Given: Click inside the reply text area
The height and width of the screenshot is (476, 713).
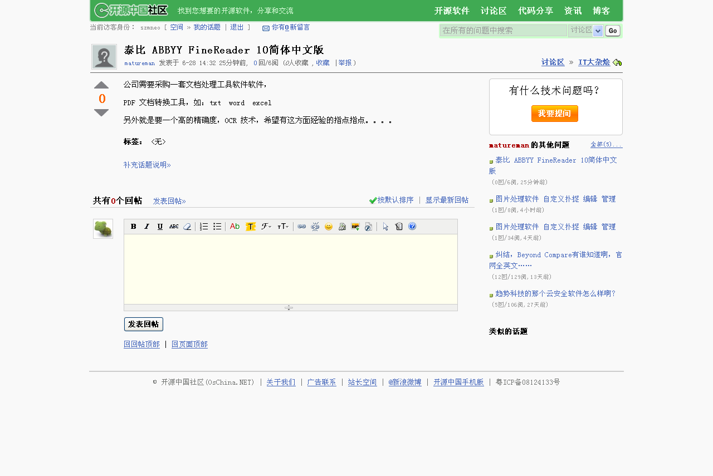Looking at the screenshot, I should (291, 269).
